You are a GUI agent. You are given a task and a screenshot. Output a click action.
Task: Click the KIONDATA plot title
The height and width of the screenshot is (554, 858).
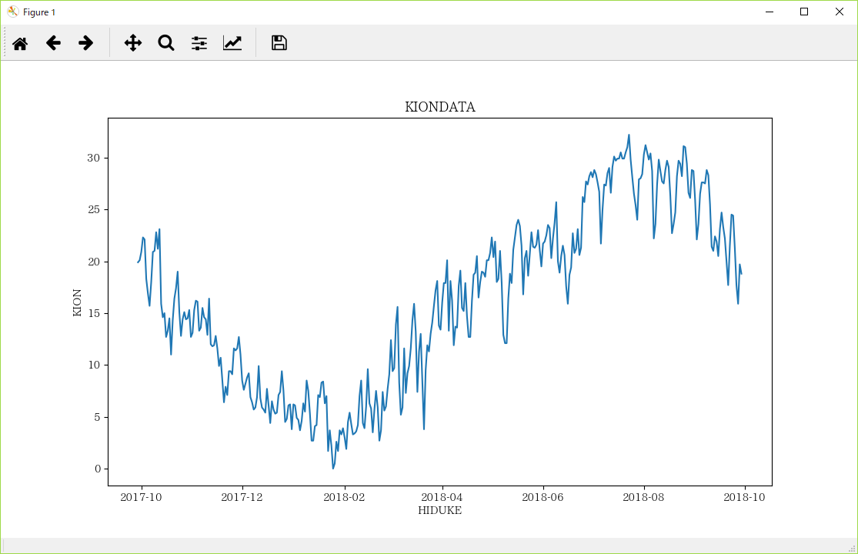coord(441,107)
